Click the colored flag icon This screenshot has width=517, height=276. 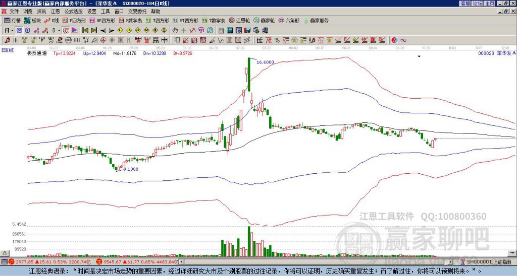(75, 31)
